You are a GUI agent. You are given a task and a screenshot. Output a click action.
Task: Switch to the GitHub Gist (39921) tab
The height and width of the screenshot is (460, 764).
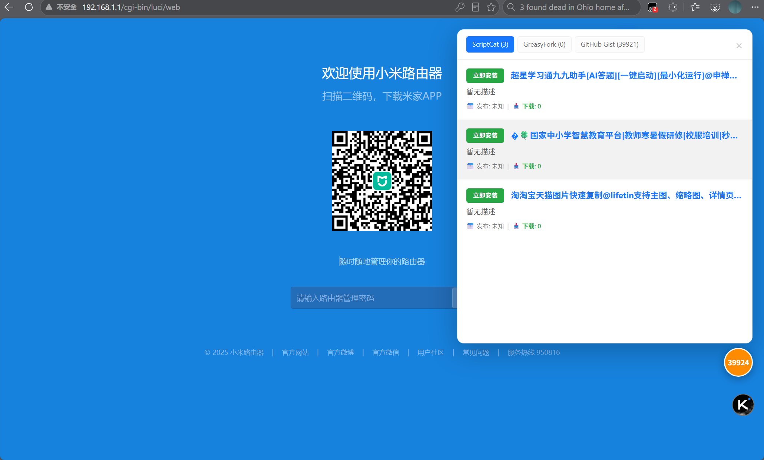[x=609, y=44]
